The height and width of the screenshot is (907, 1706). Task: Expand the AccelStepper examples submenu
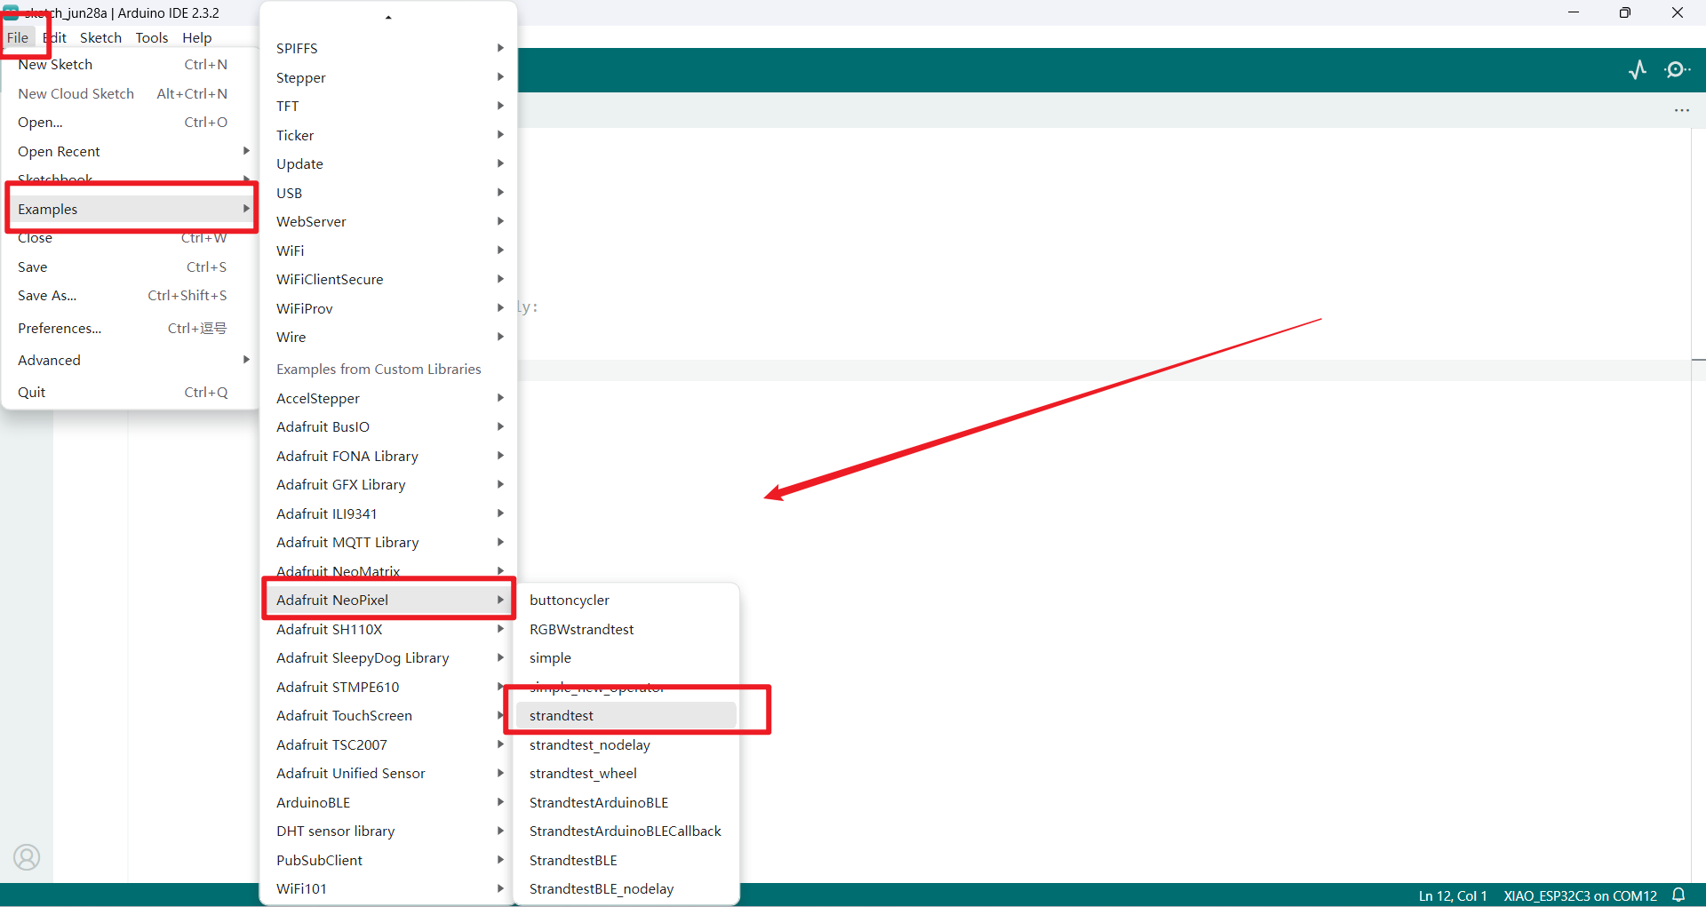pyautogui.click(x=388, y=398)
